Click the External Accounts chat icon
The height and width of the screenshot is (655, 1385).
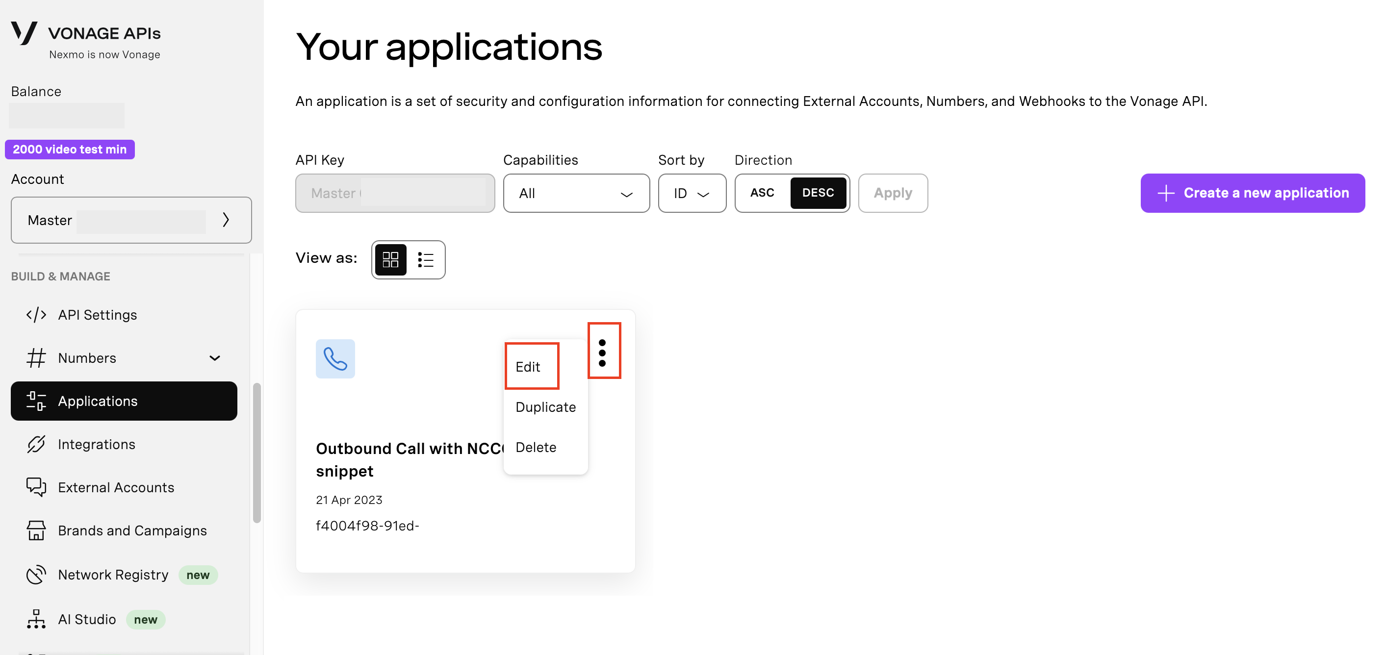[x=36, y=487]
